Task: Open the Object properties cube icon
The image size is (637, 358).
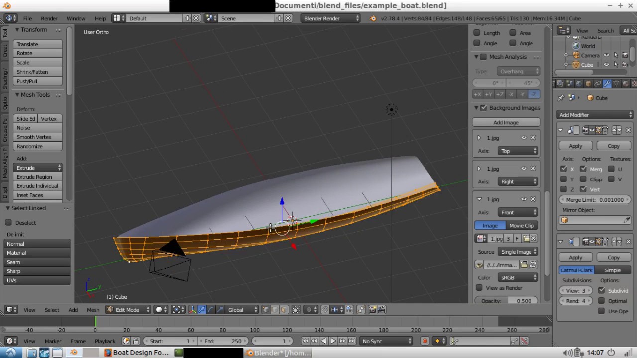Action: click(588, 83)
